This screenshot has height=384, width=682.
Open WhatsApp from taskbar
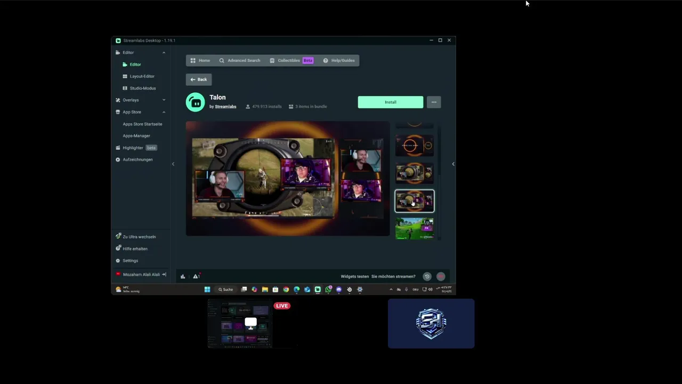click(x=328, y=290)
